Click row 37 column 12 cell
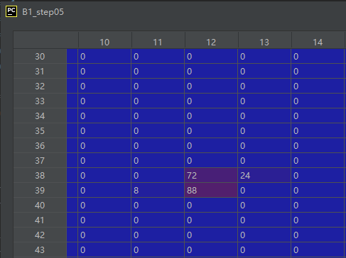The image size is (346, 258). [x=211, y=160]
